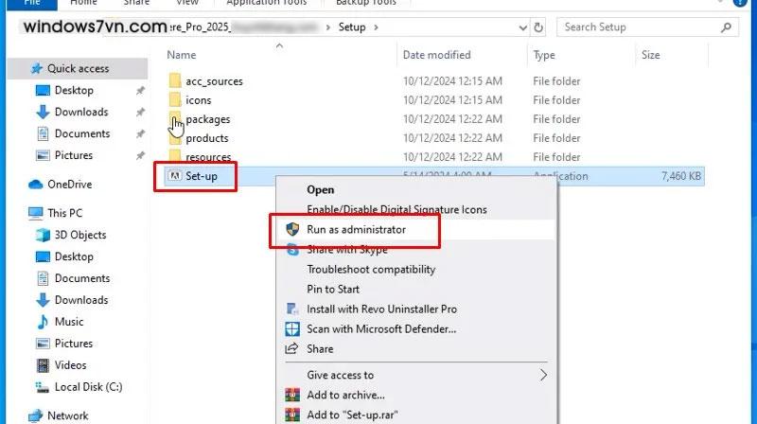Click the Share icon in context menu
The width and height of the screenshot is (757, 424).
pyautogui.click(x=292, y=349)
